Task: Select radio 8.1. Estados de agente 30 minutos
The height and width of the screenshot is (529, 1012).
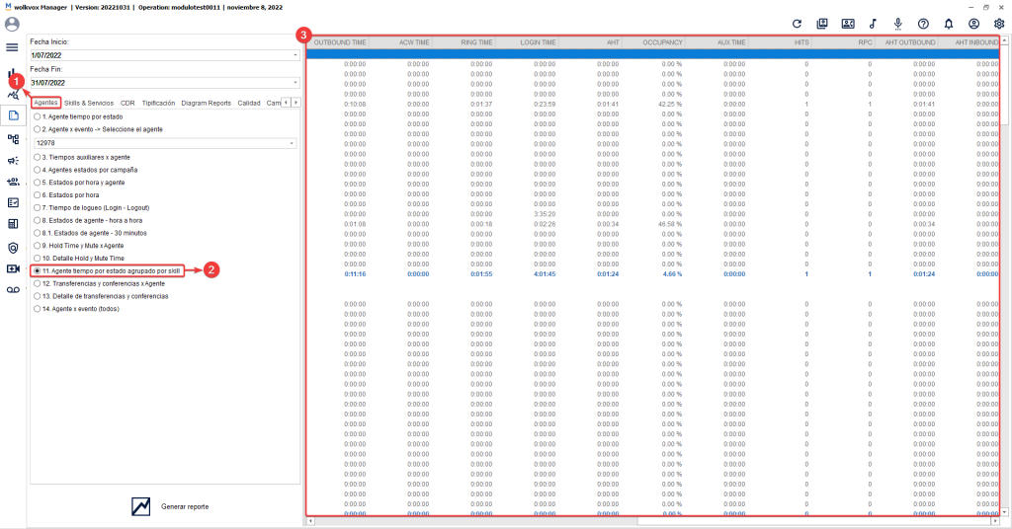Action: (37, 233)
